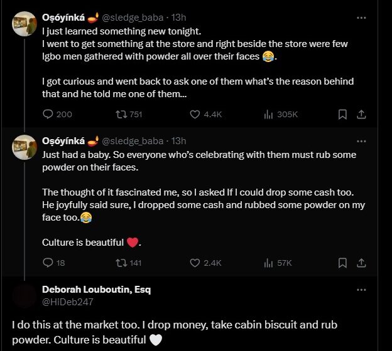Share the second tweet about powder celebration
This screenshot has height=351, width=392.
tap(361, 263)
